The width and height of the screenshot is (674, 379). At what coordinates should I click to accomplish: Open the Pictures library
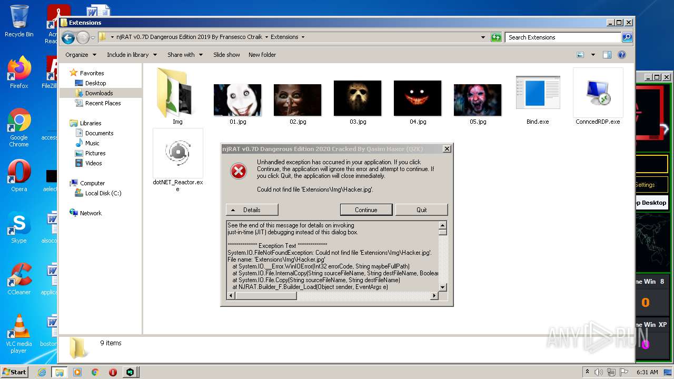pyautogui.click(x=95, y=153)
